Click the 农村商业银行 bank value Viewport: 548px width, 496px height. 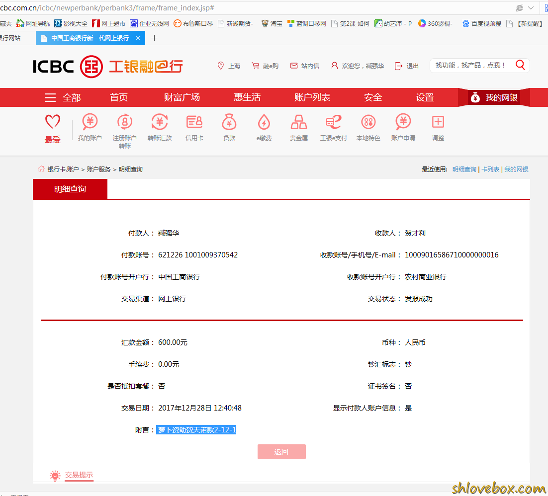426,277
